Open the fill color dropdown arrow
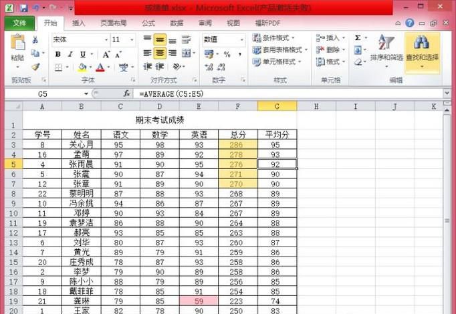 click(x=90, y=67)
